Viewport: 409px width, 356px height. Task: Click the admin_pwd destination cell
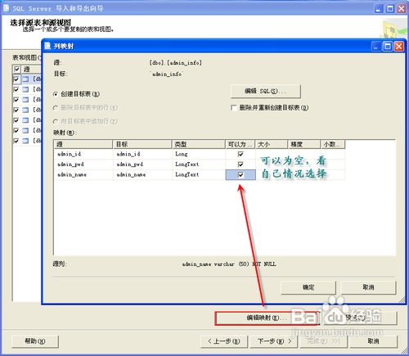(x=142, y=164)
